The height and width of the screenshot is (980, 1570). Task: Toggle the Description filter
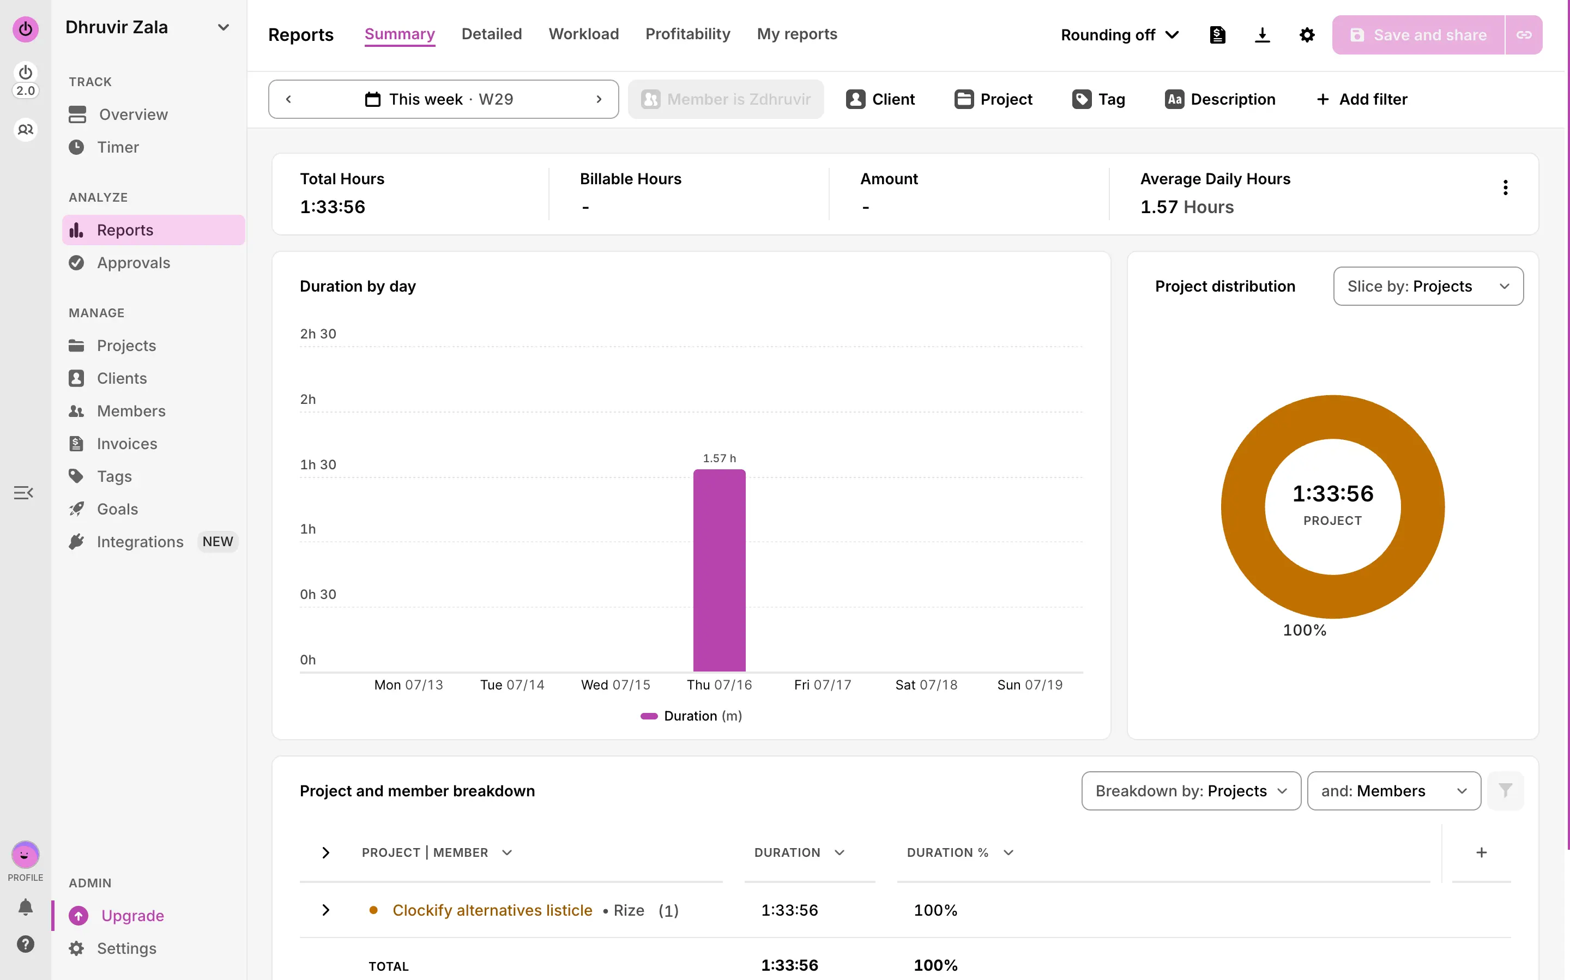pyautogui.click(x=1220, y=99)
